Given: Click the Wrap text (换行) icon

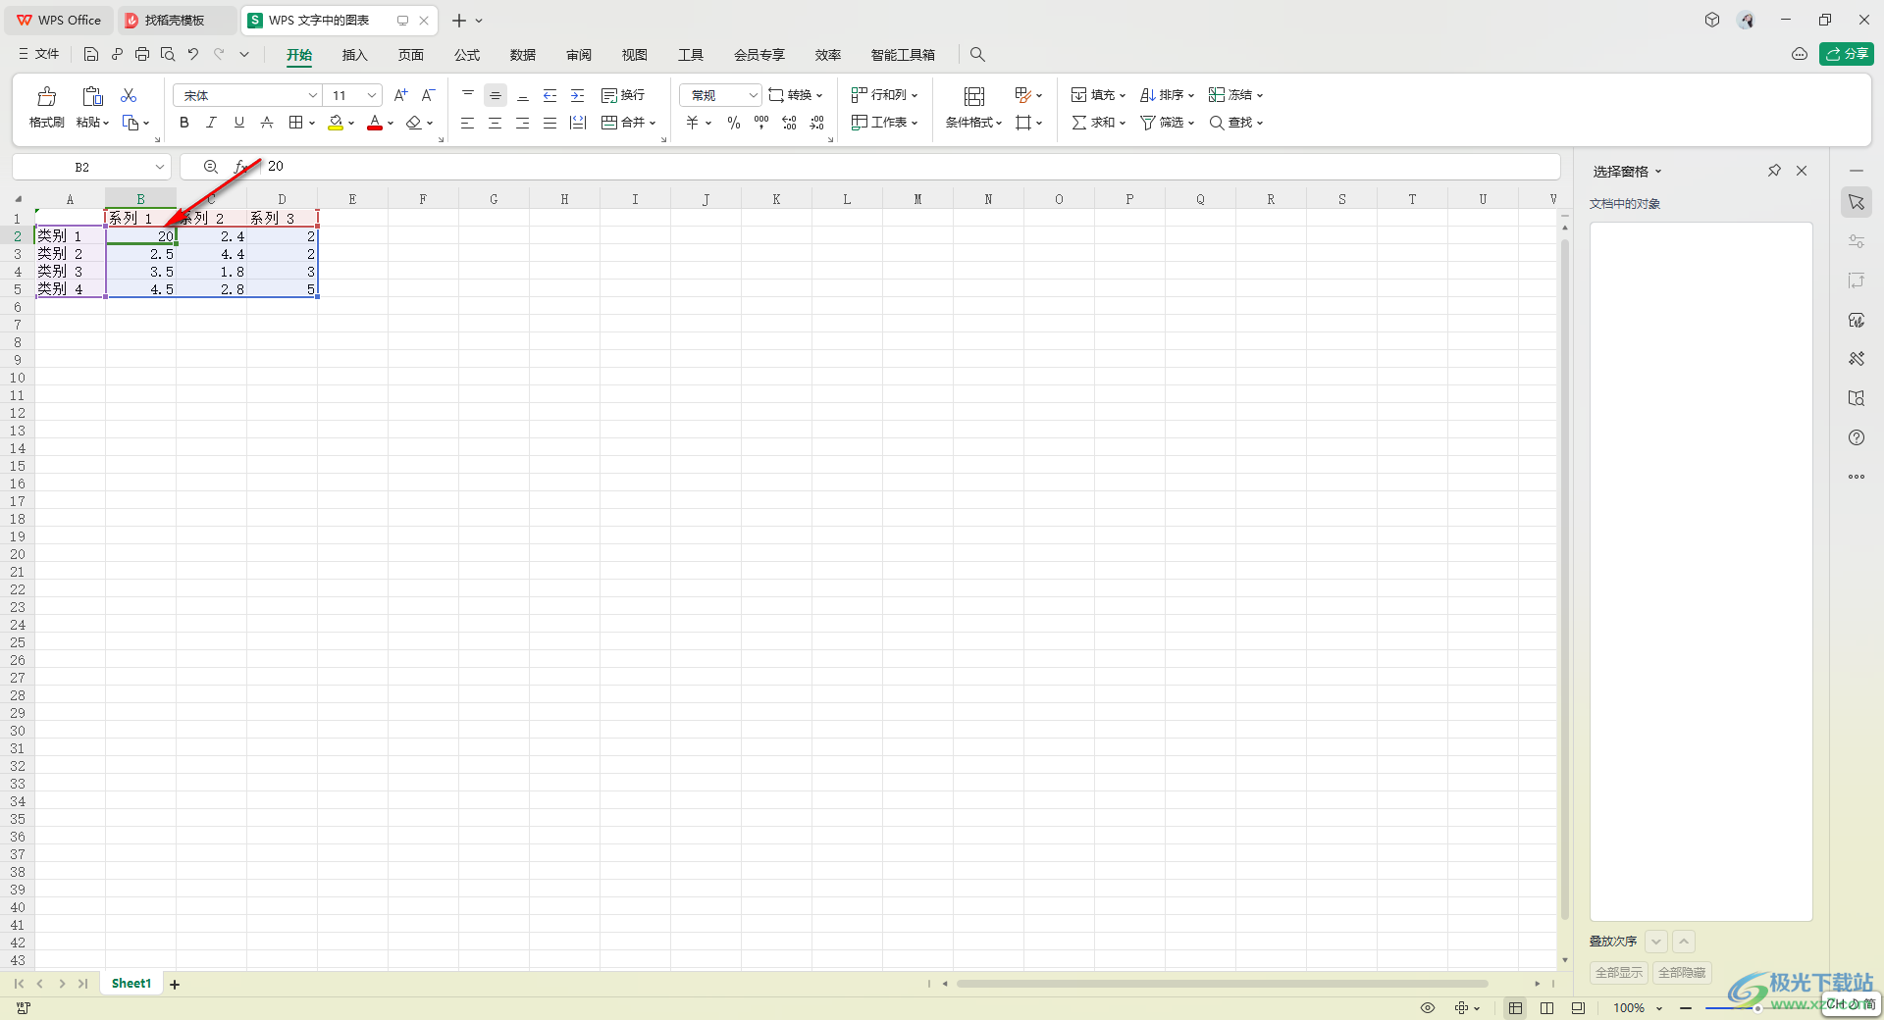Looking at the screenshot, I should coord(623,95).
